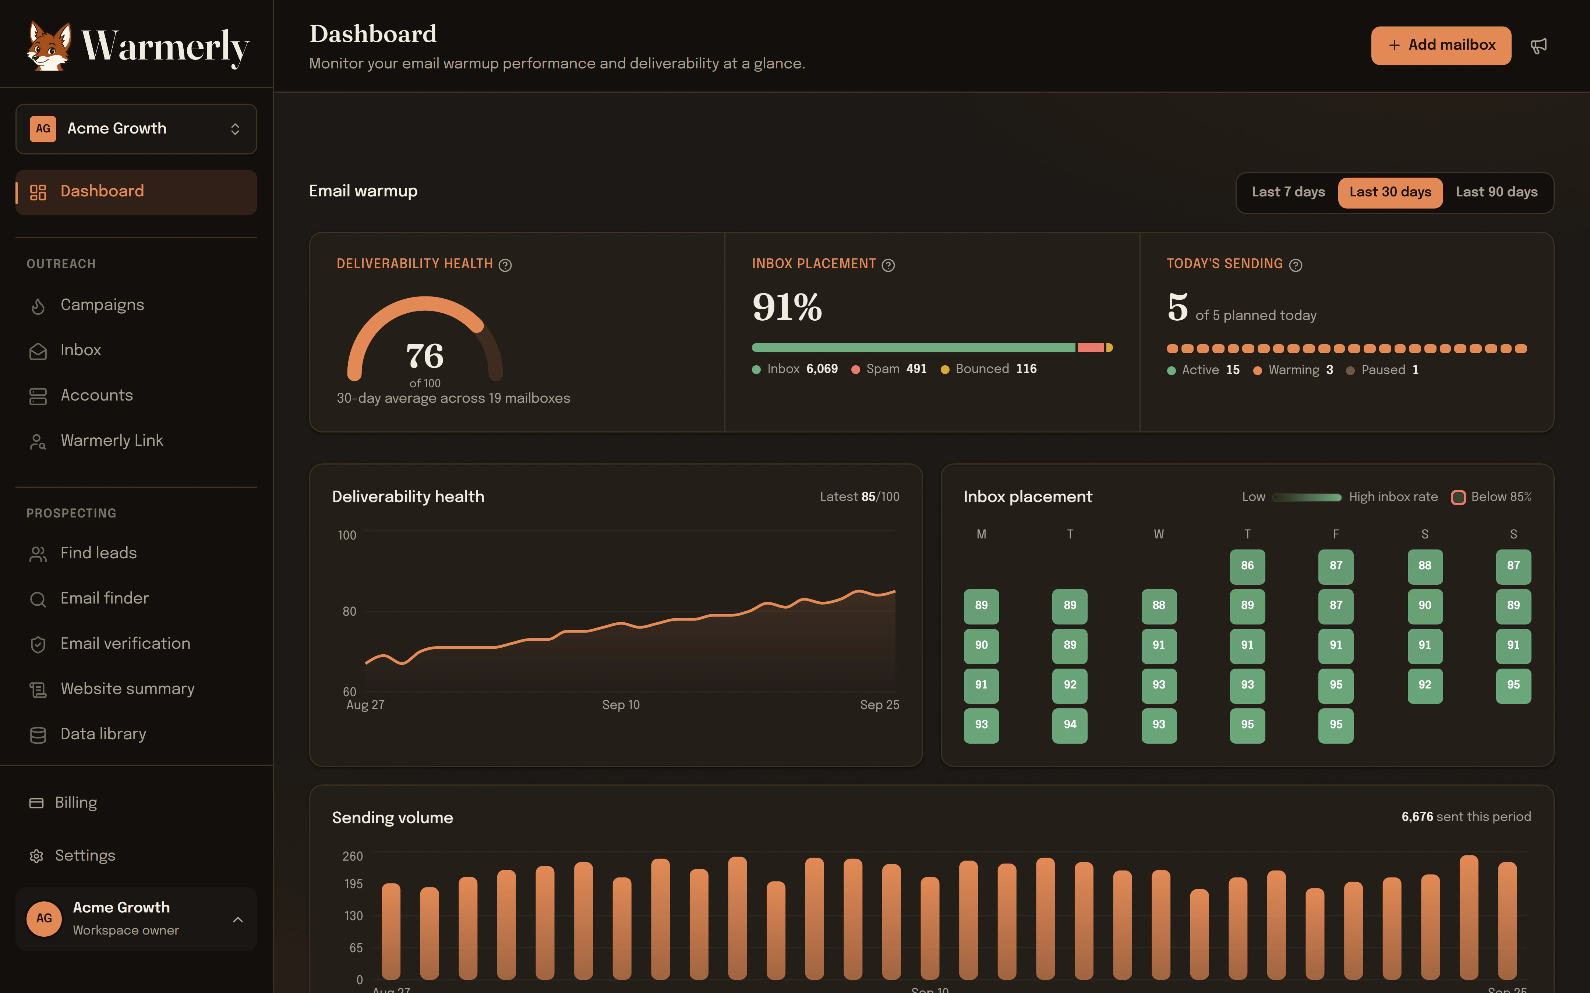Click the Settings gear icon

pos(36,856)
